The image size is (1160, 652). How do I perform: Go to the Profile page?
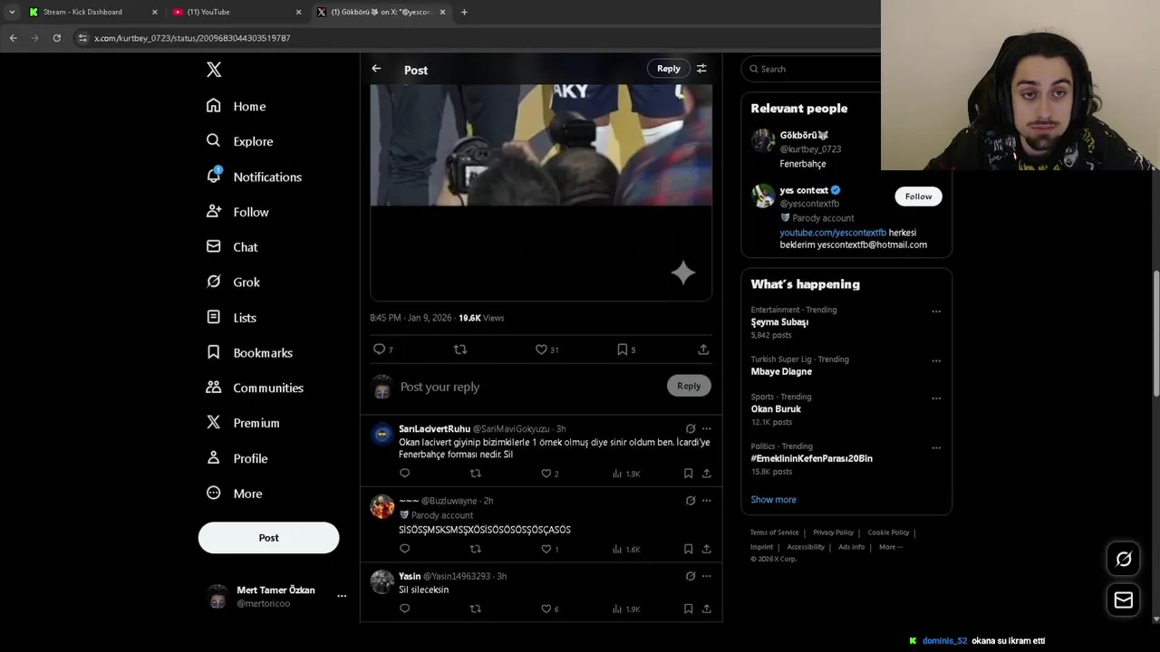point(237,458)
